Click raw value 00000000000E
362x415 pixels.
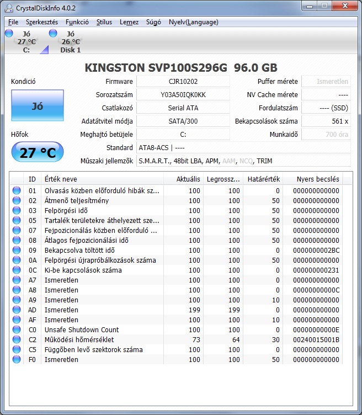[x=316, y=329]
